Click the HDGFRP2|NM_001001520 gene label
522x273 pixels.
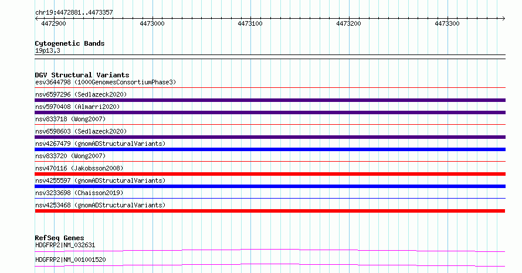(70, 260)
